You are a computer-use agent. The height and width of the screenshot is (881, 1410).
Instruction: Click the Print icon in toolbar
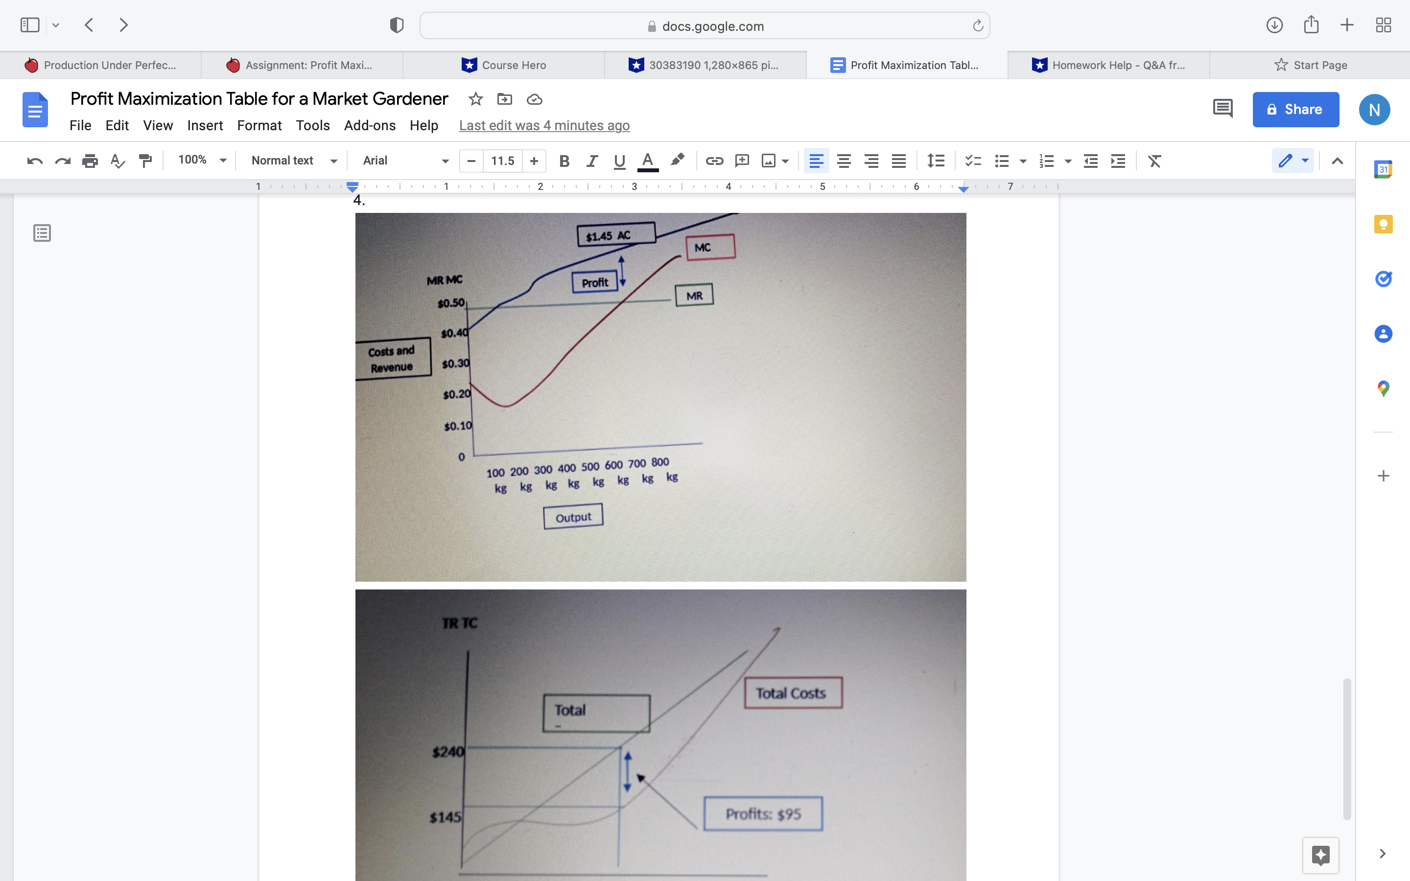point(90,161)
